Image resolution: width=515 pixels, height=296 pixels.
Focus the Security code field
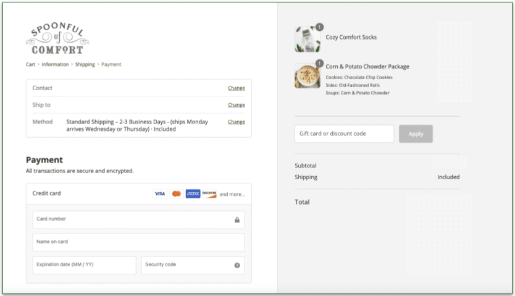coord(193,266)
